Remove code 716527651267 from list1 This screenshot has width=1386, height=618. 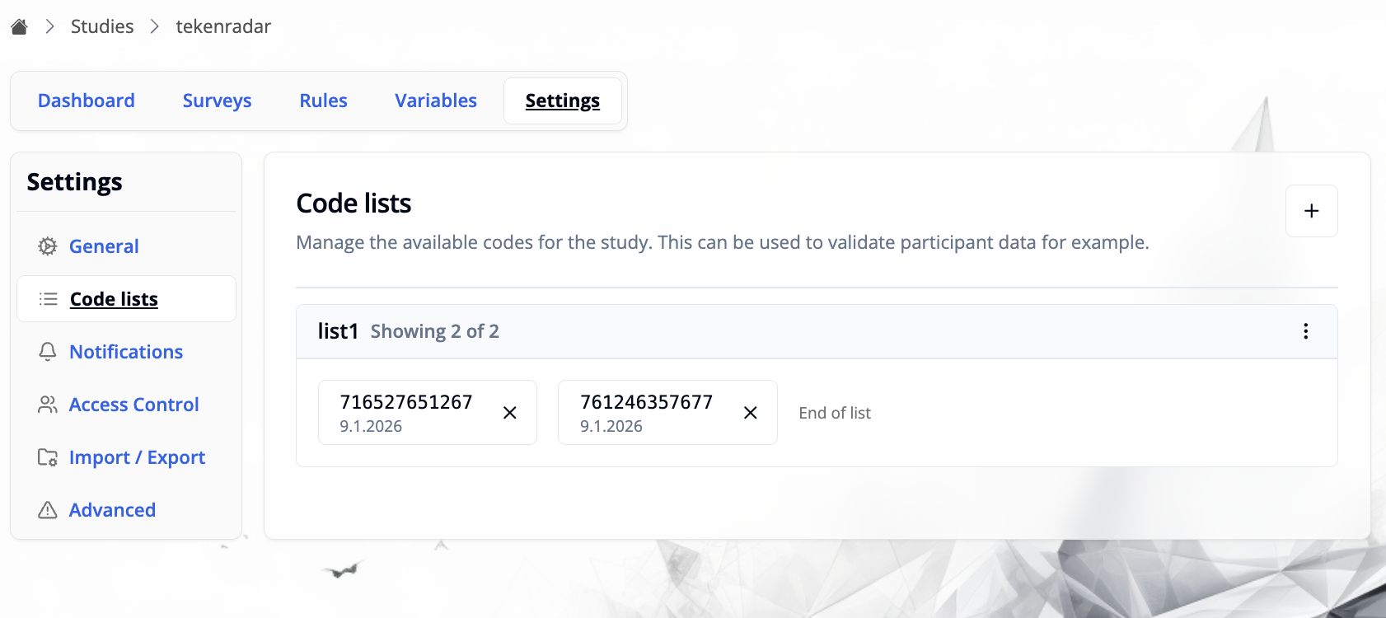point(510,413)
